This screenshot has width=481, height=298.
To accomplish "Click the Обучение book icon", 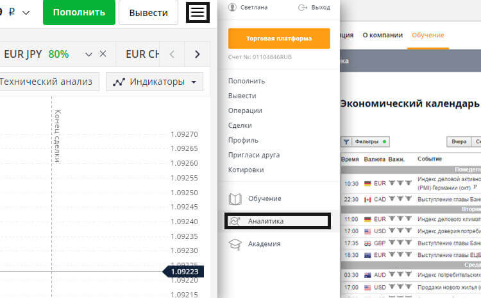I will click(235, 199).
